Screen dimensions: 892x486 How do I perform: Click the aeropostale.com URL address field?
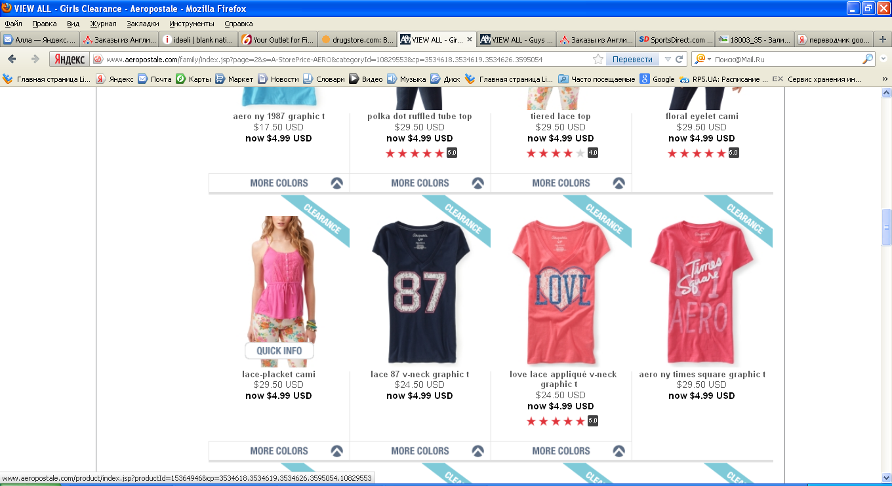pos(348,59)
